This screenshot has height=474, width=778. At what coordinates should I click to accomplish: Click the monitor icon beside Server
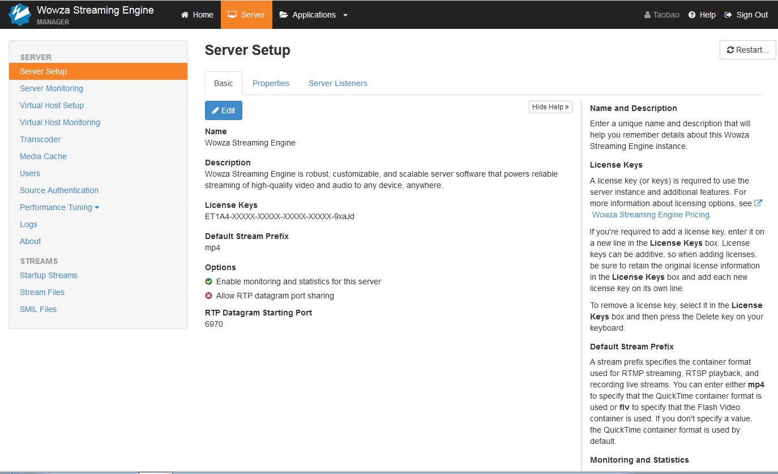(x=232, y=15)
